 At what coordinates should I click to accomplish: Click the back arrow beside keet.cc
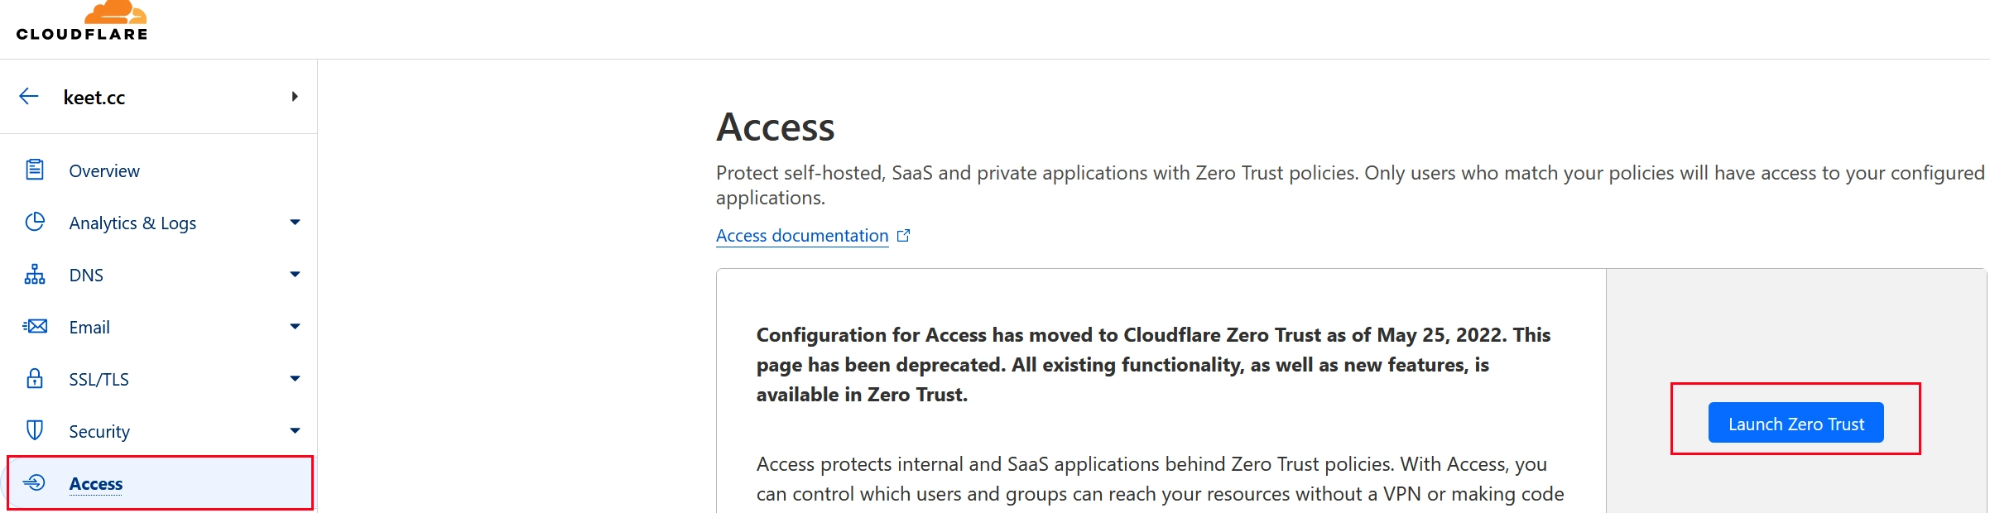(29, 96)
